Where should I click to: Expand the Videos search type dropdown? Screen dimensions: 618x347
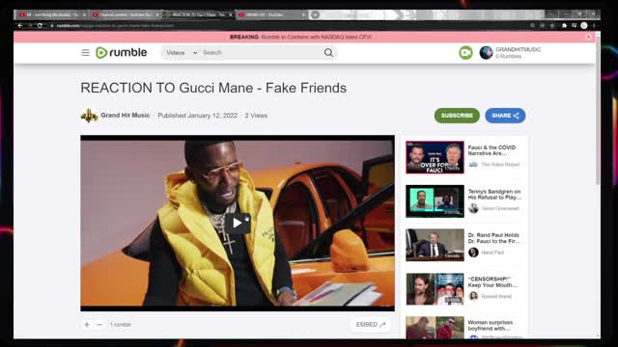[182, 53]
